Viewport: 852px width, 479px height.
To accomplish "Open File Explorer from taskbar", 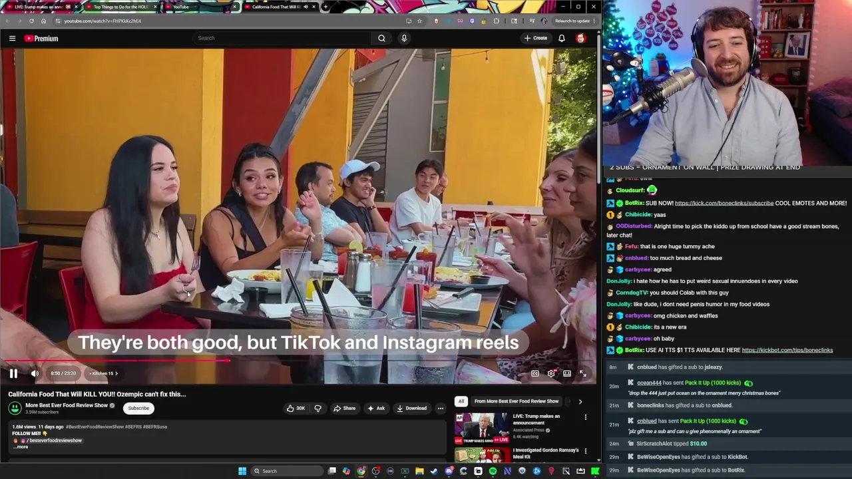I will click(x=419, y=471).
